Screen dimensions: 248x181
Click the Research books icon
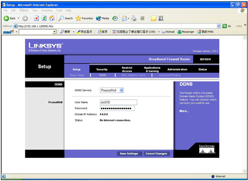click(161, 19)
